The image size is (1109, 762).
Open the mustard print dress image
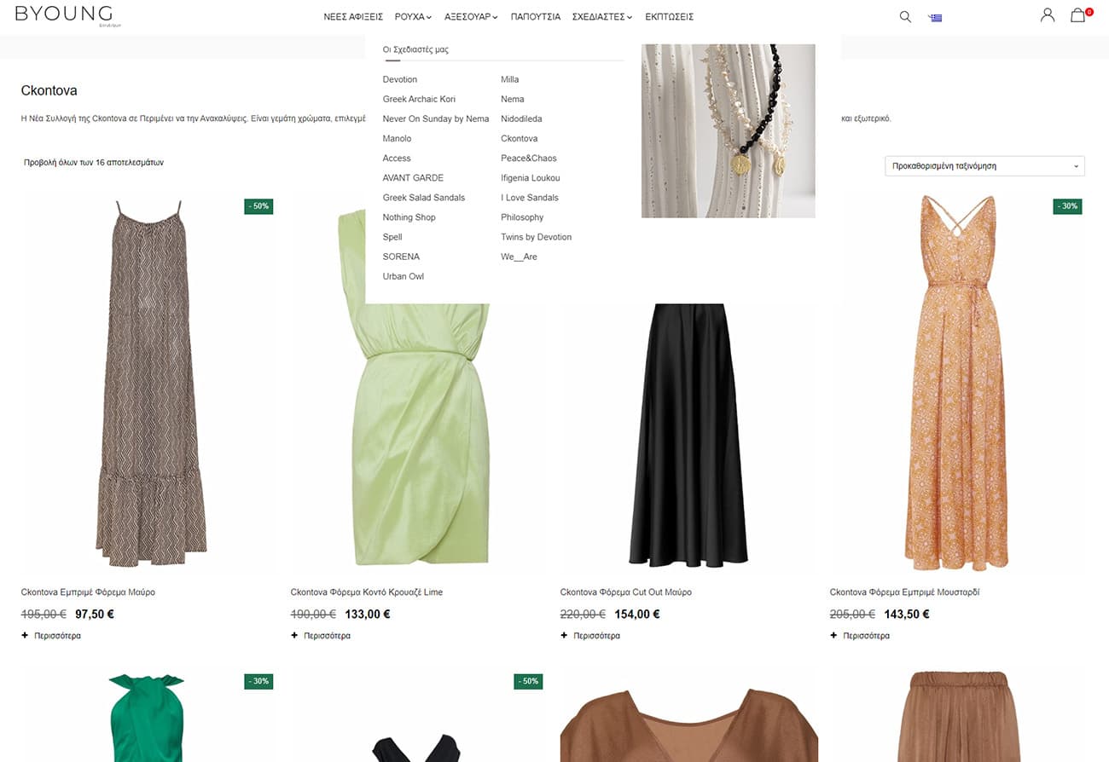(958, 382)
